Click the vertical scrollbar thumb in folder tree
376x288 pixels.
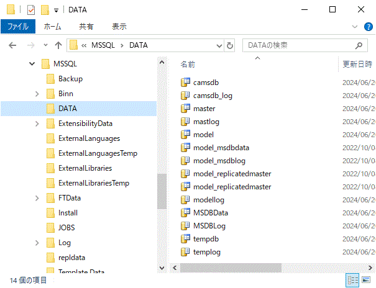[x=162, y=192]
